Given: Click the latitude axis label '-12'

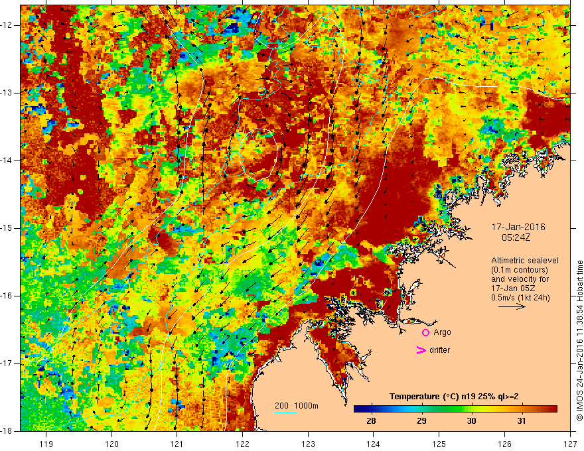Looking at the screenshot, I should 7,25.
